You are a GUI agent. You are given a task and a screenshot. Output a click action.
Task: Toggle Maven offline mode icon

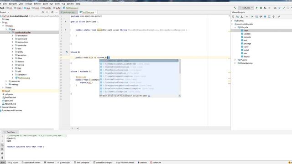tap(261, 16)
